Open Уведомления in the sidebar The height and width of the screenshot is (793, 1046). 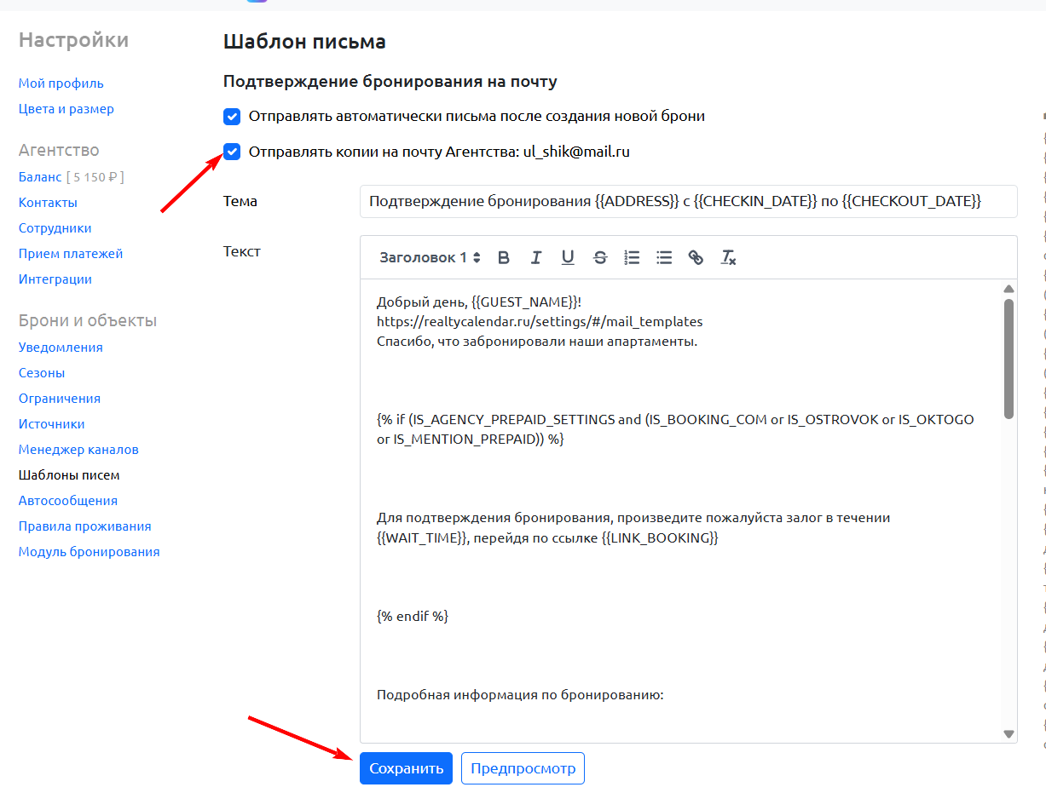[x=61, y=348]
